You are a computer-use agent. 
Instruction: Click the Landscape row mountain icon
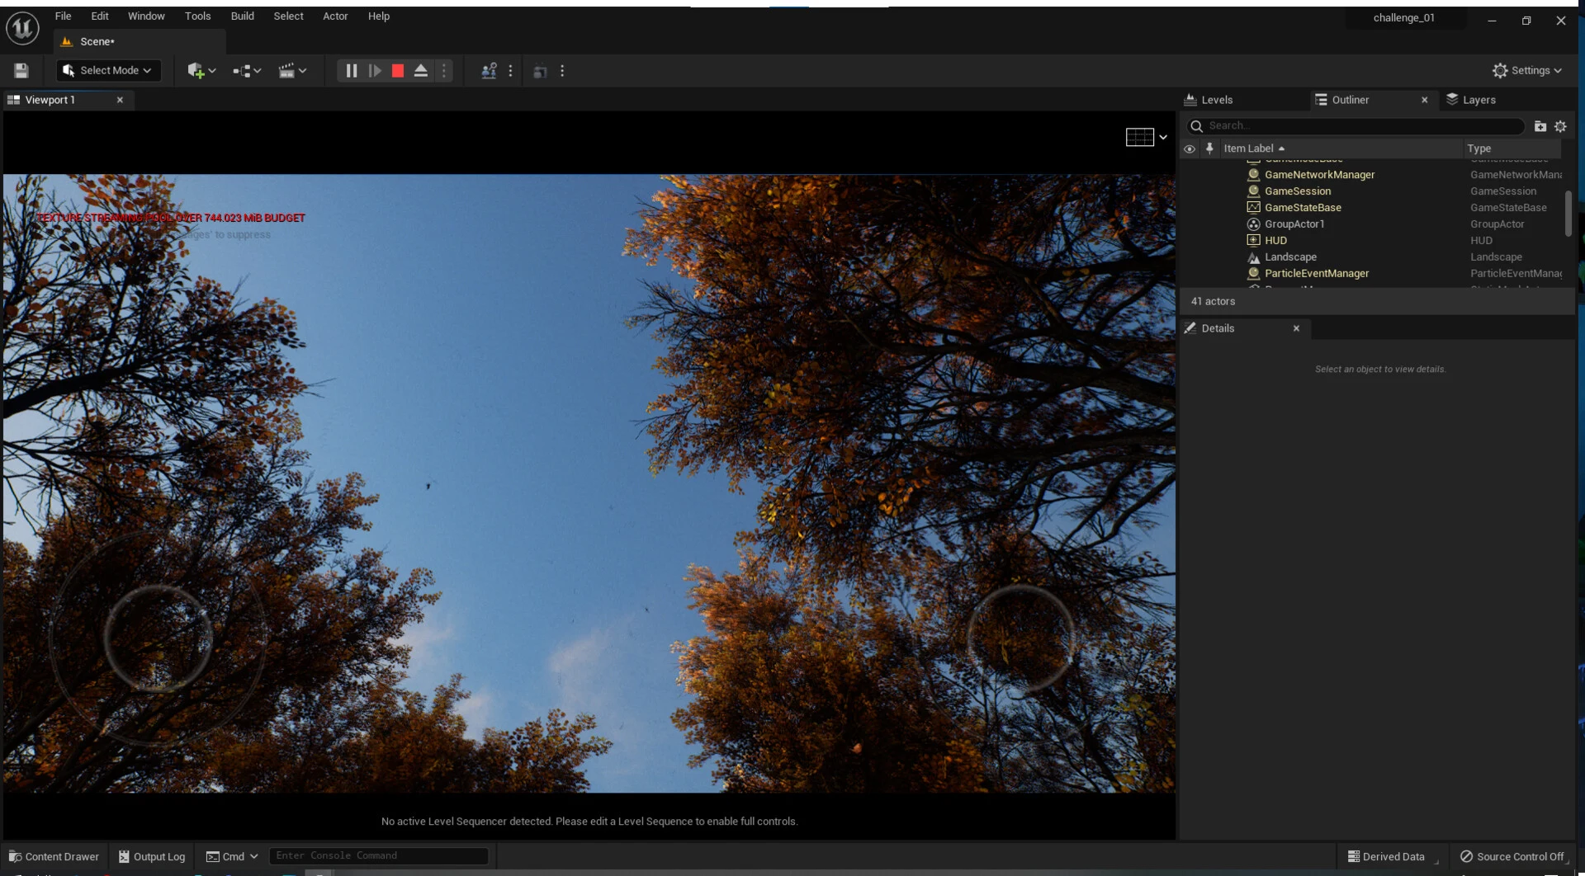click(x=1253, y=257)
